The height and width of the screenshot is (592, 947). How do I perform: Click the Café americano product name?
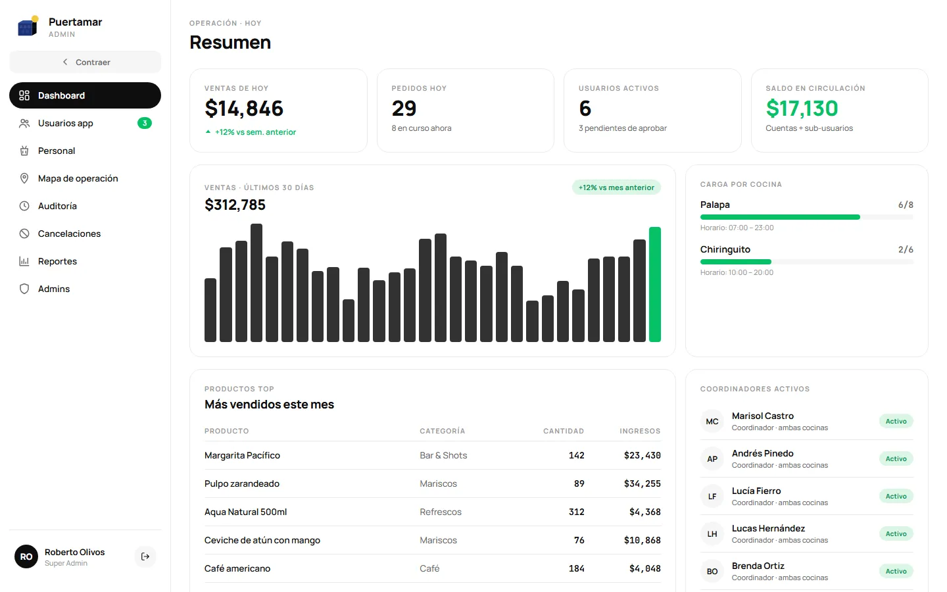pos(237,568)
